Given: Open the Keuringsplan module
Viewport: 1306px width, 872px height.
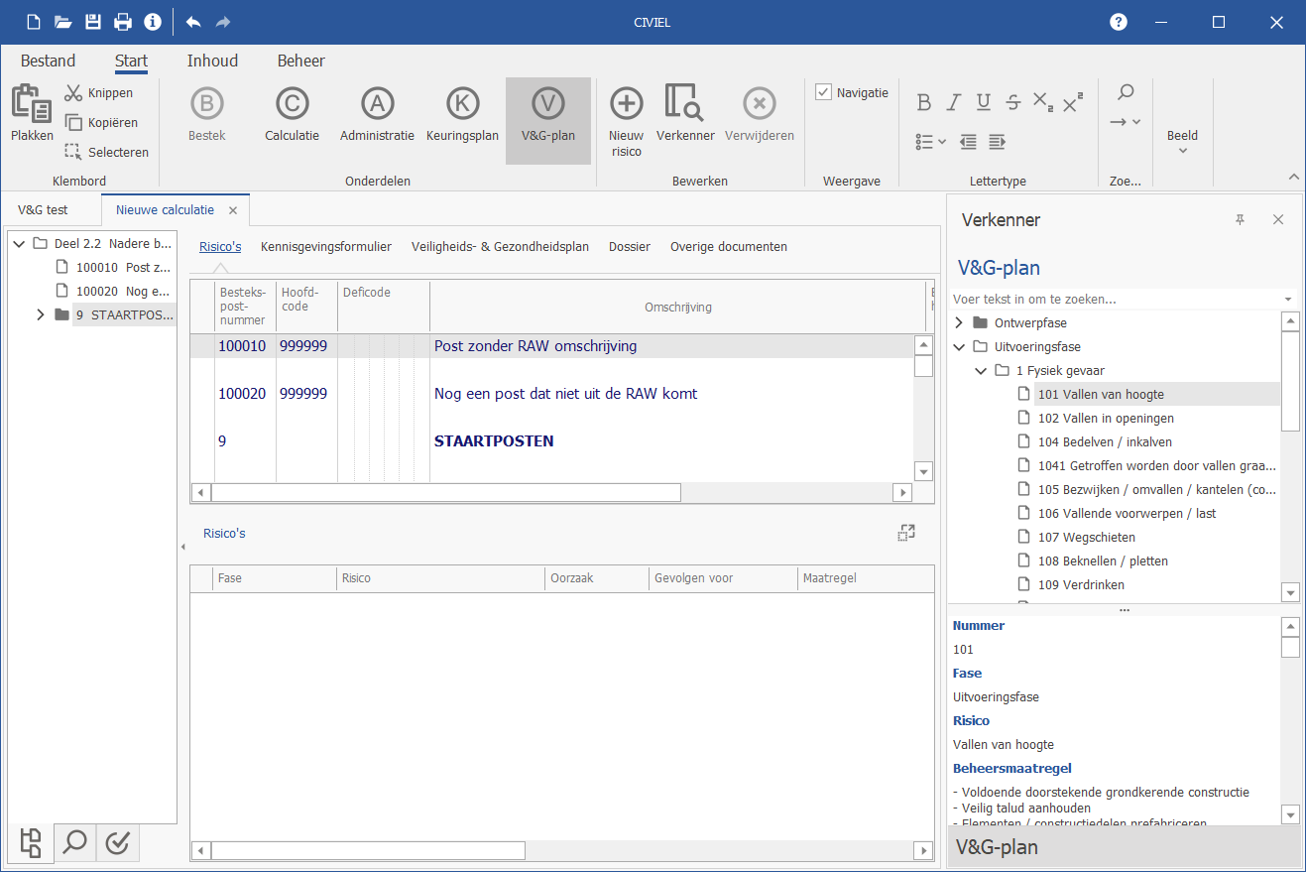Looking at the screenshot, I should click(x=462, y=115).
